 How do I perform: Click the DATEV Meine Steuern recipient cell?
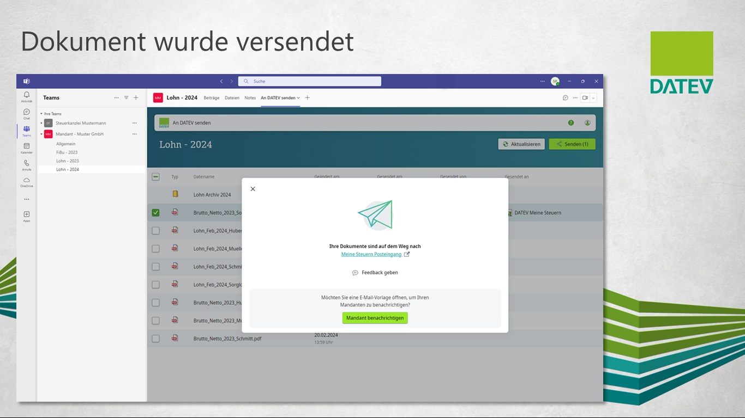(538, 213)
